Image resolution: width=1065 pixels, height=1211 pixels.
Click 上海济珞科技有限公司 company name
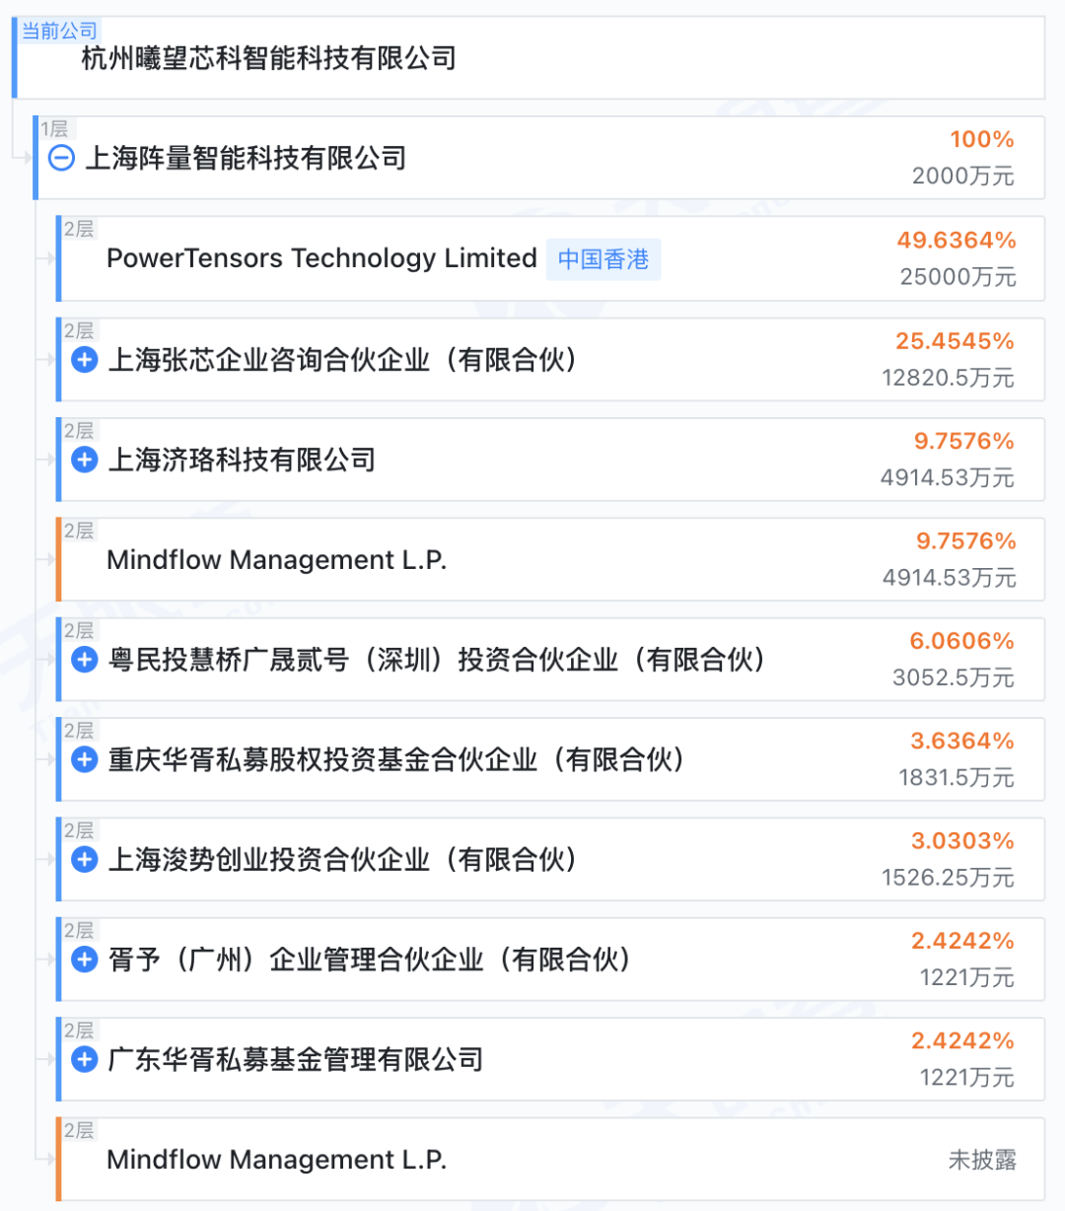click(x=242, y=460)
